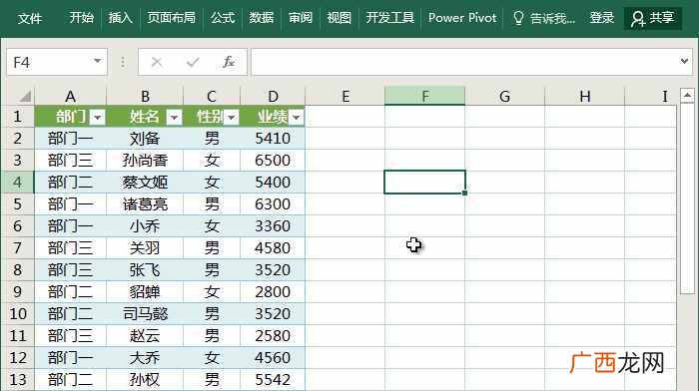Select column F header

[424, 96]
